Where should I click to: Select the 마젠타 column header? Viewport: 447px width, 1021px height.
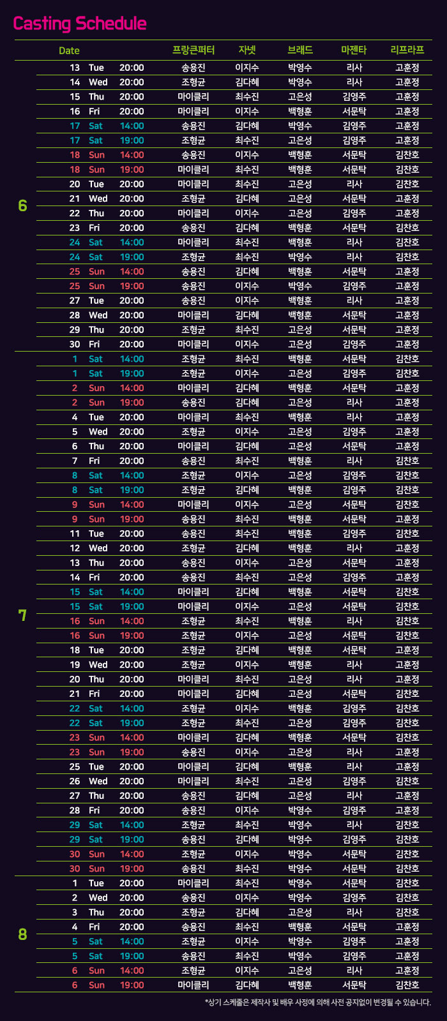click(x=354, y=50)
